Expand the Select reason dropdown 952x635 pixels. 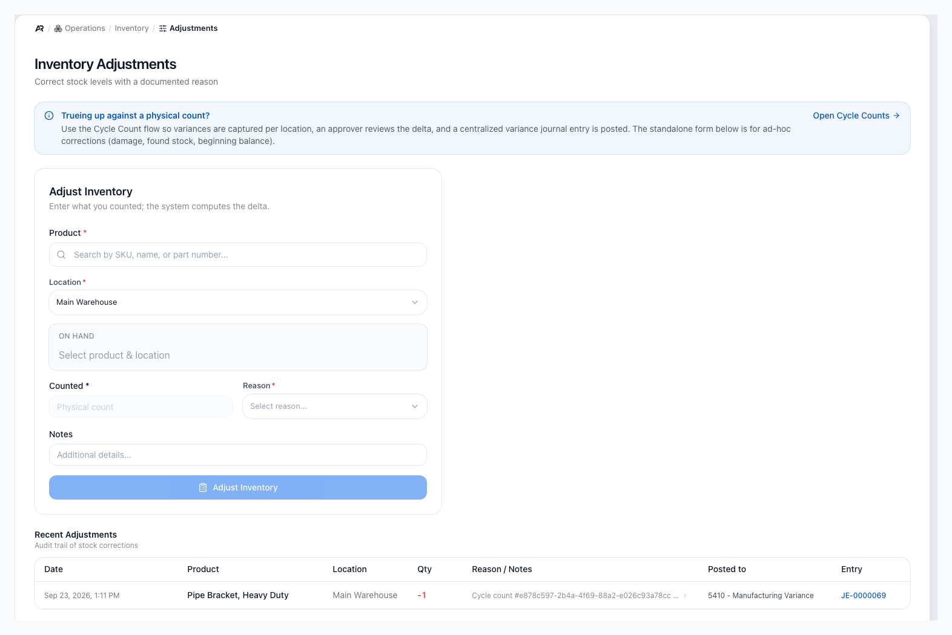[x=335, y=406]
